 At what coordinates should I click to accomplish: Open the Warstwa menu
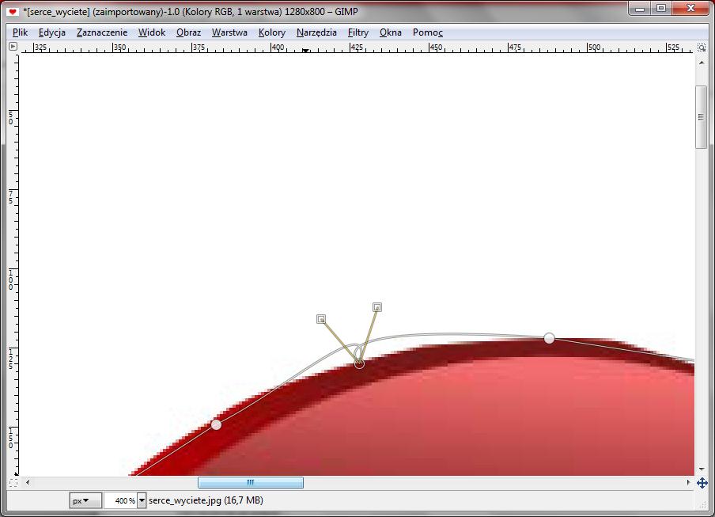click(229, 32)
